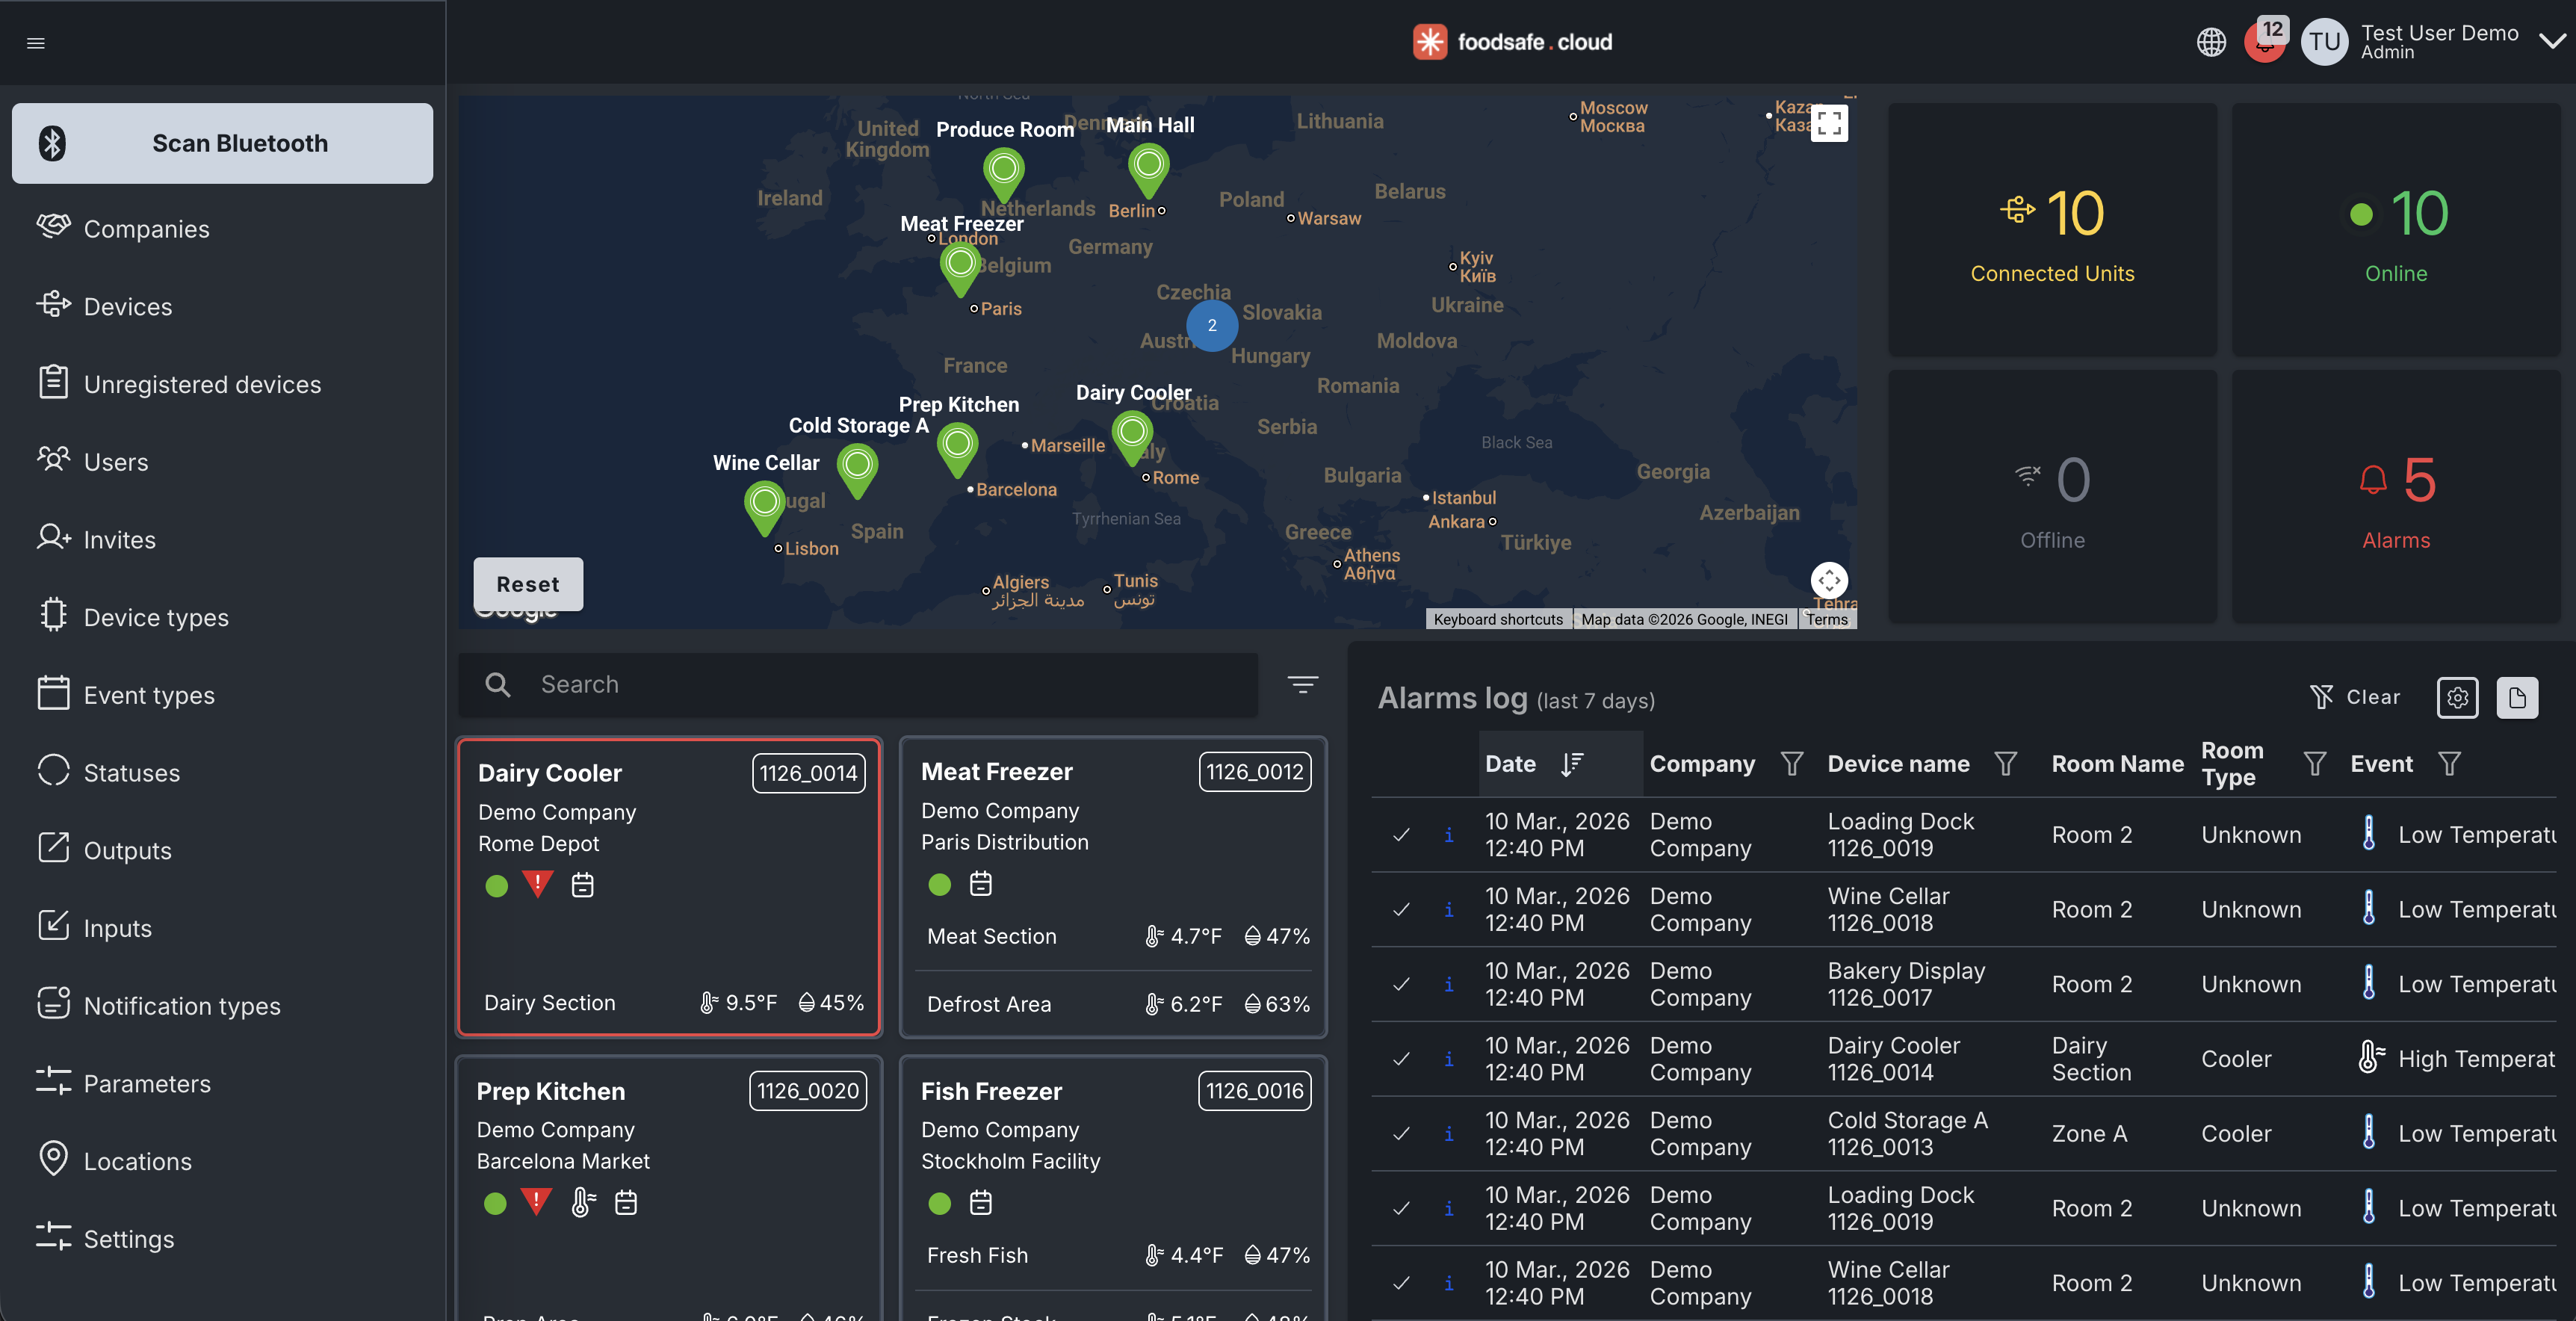The width and height of the screenshot is (2576, 1321).
Task: Click the Reset button on the map
Action: 528,584
